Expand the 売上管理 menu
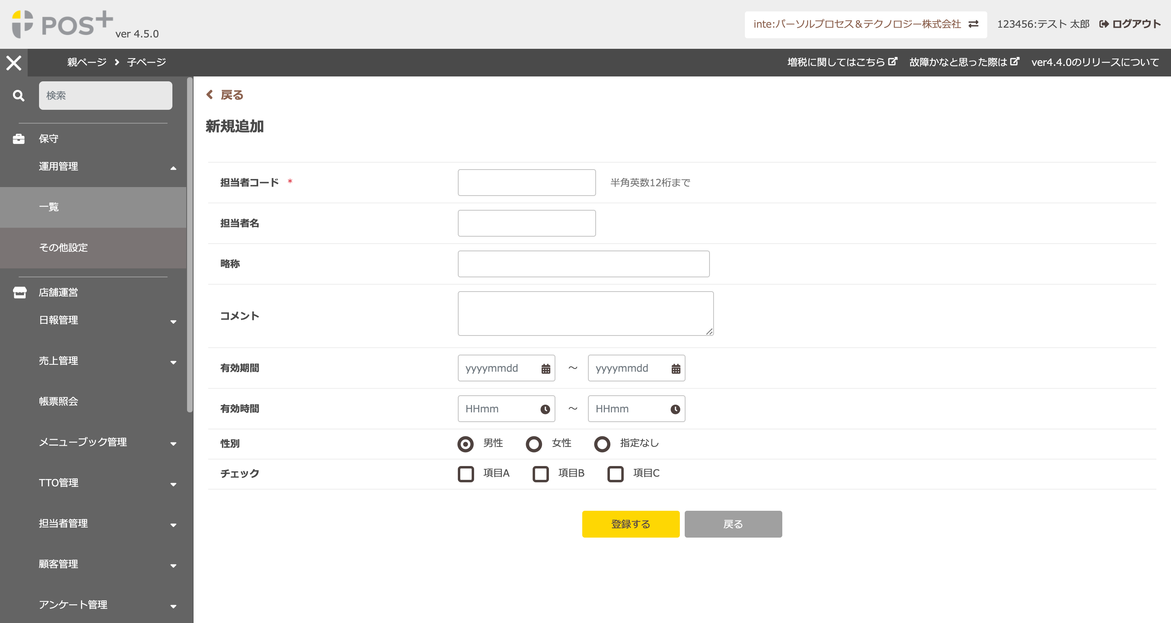Viewport: 1171px width, 623px height. (x=173, y=362)
